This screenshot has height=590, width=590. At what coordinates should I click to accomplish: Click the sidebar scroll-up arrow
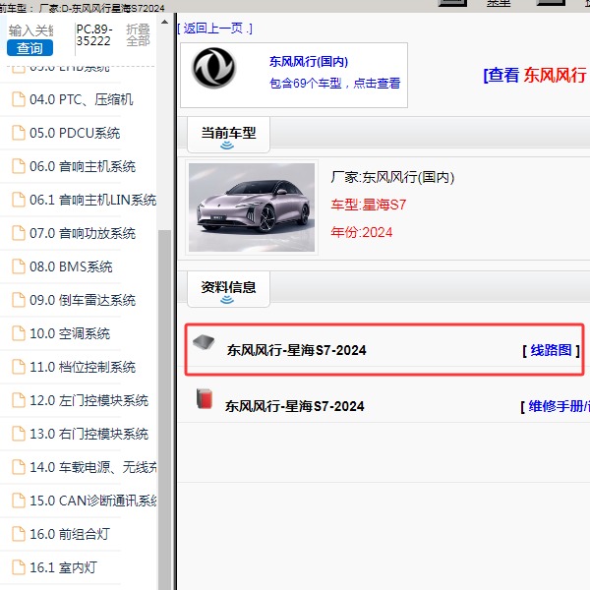pyautogui.click(x=164, y=22)
